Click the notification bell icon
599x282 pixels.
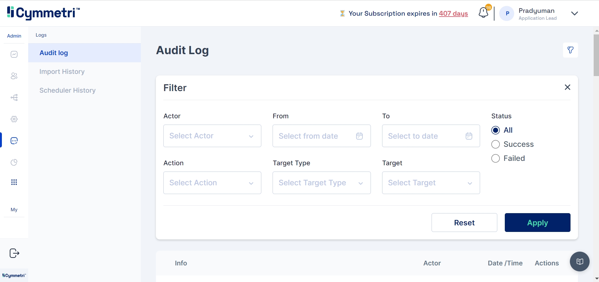pyautogui.click(x=483, y=13)
